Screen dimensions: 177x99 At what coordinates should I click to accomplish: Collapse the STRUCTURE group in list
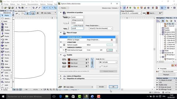pos(61,42)
